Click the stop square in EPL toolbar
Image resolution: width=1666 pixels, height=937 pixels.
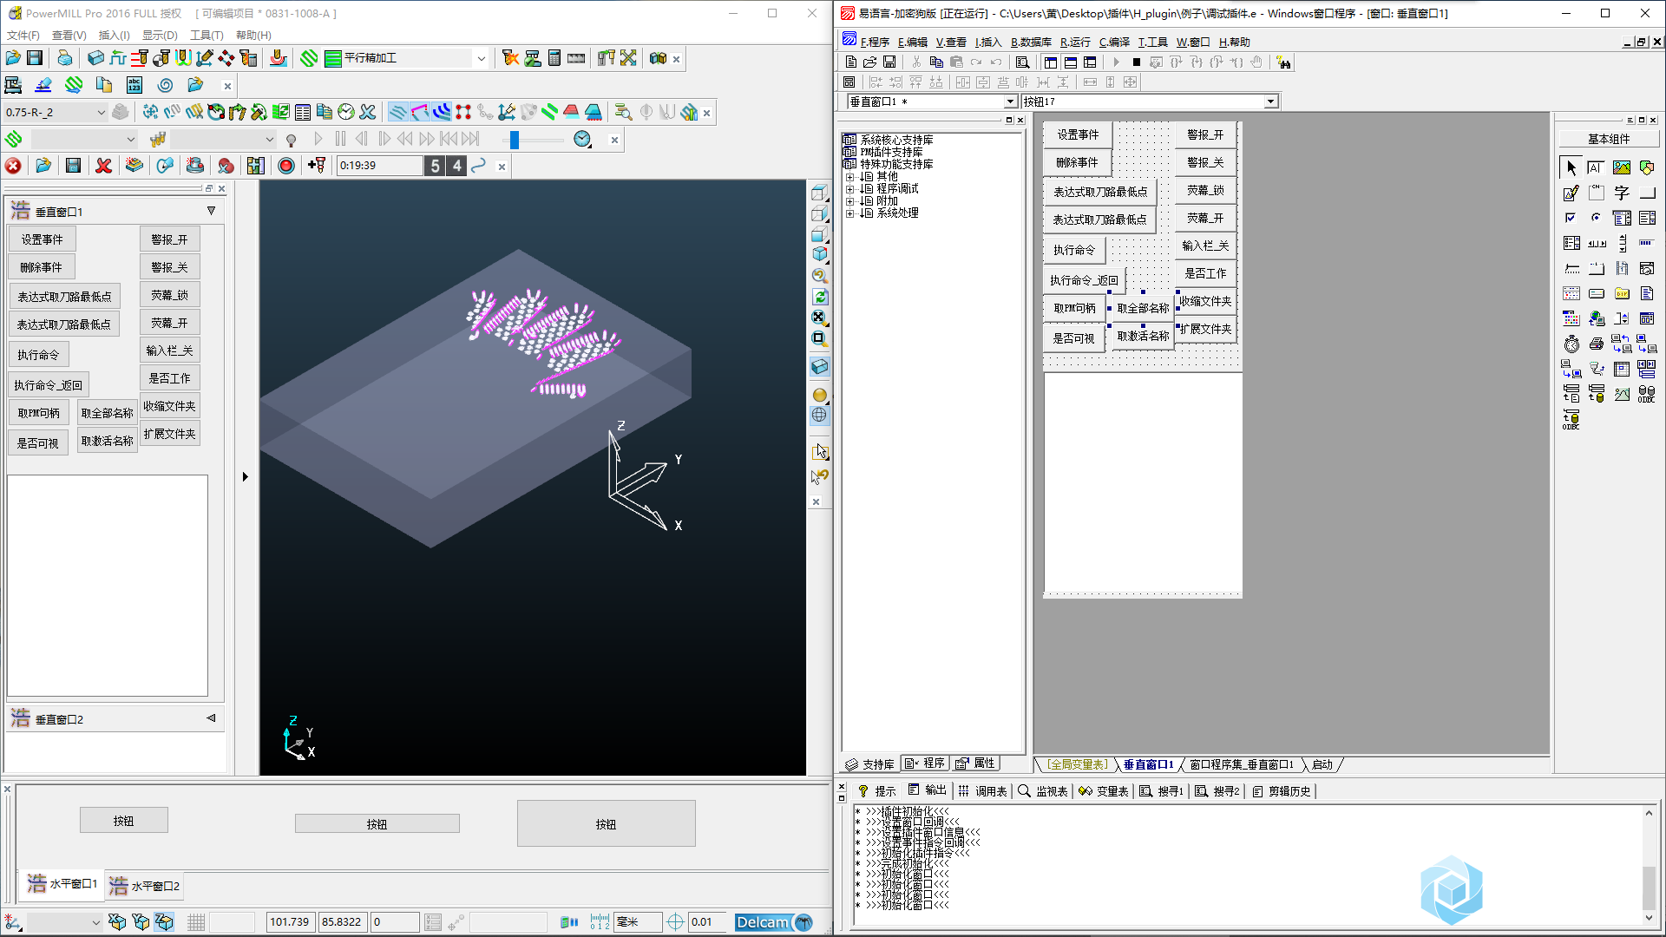pos(1136,62)
